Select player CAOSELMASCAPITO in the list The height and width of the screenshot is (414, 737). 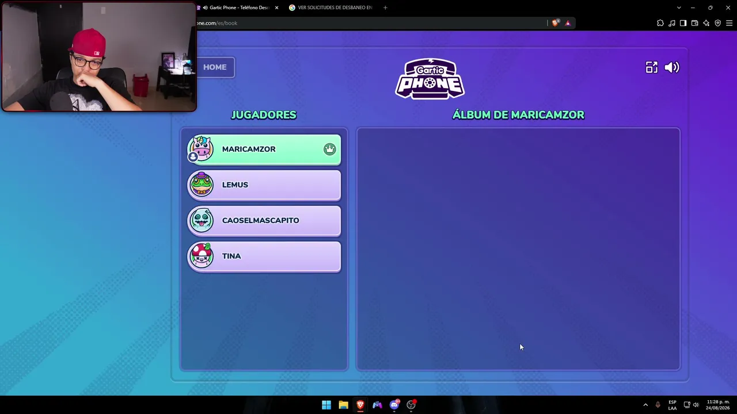point(264,221)
